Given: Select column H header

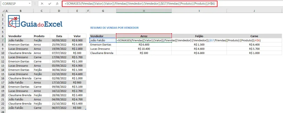Looking at the screenshot, I should click(x=144, y=11).
